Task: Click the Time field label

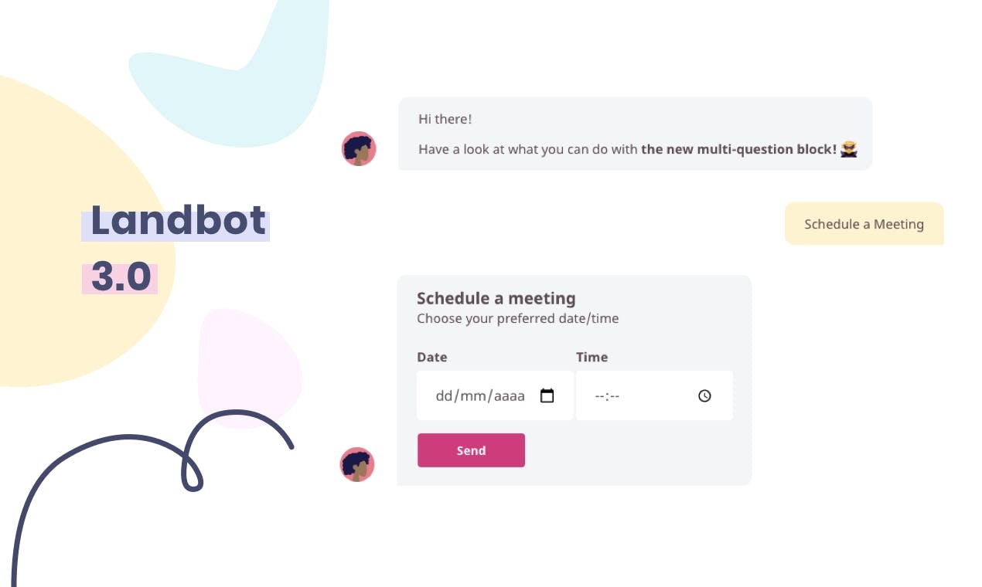Action: coord(592,357)
